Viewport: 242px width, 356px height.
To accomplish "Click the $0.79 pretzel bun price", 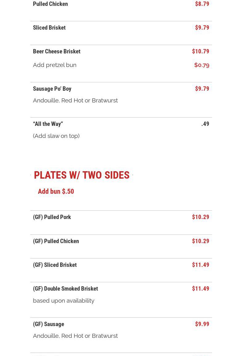I will tap(202, 65).
